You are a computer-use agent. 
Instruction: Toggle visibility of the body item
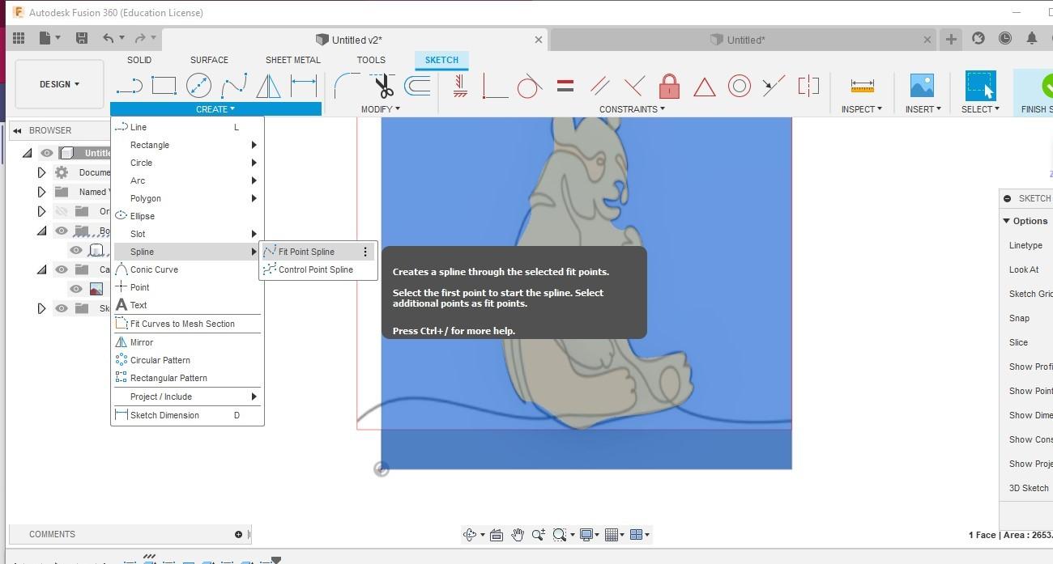click(x=76, y=250)
